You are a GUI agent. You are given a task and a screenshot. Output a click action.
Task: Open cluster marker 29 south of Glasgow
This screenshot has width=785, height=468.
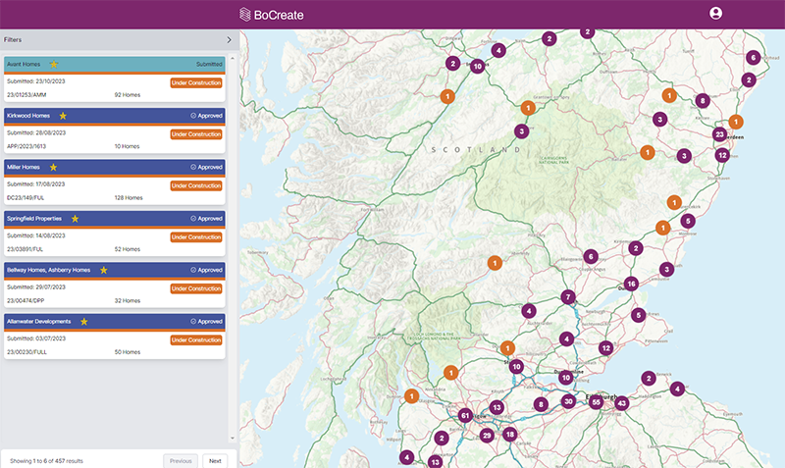(x=487, y=436)
